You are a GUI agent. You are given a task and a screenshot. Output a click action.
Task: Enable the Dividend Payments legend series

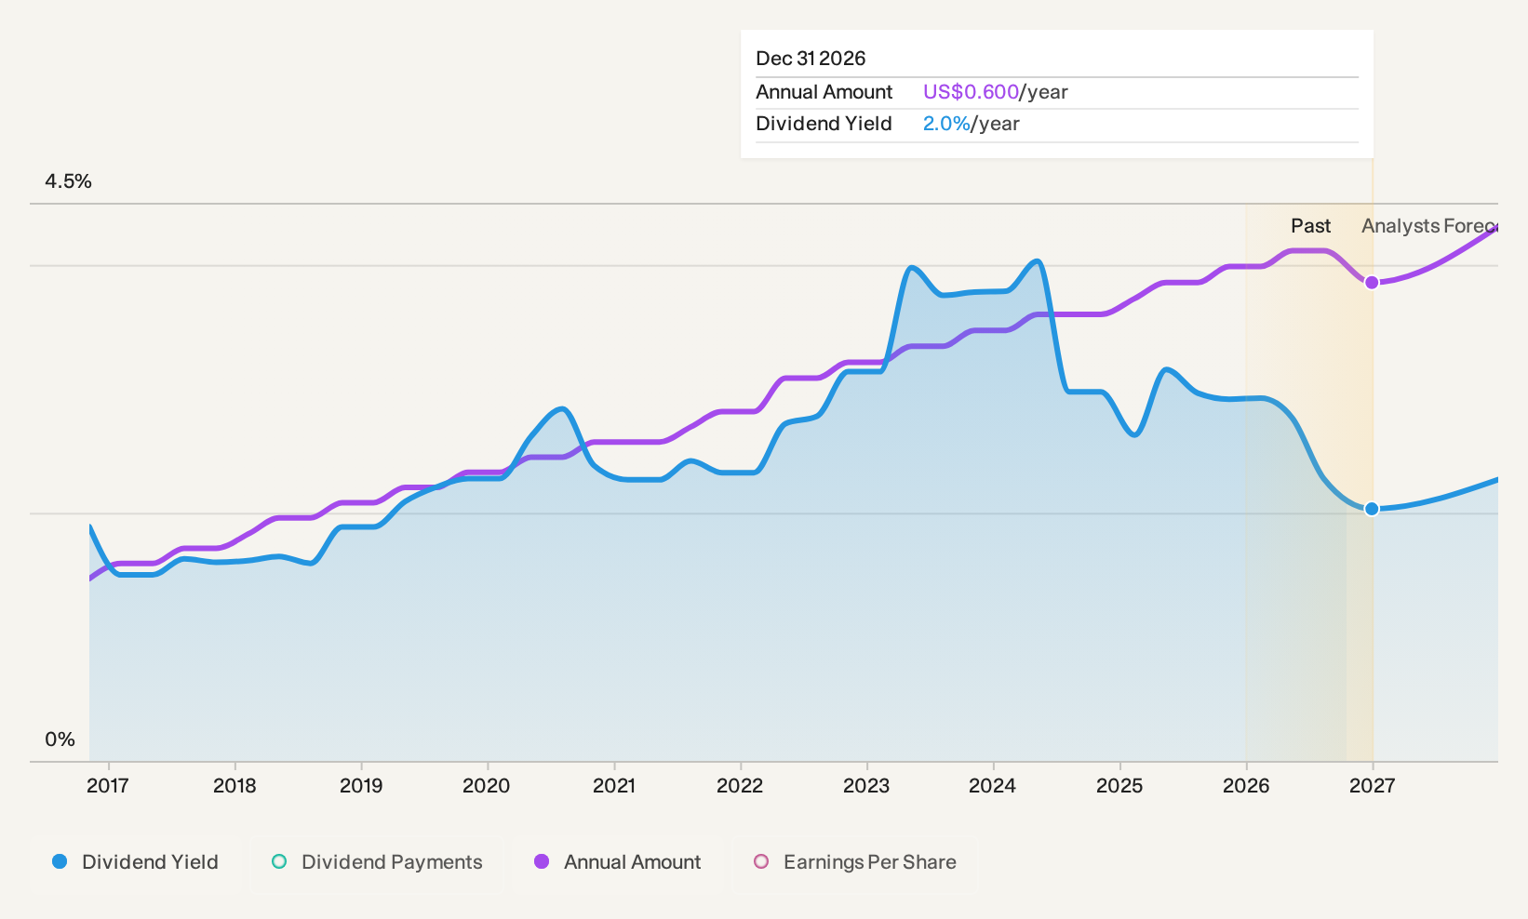click(377, 862)
